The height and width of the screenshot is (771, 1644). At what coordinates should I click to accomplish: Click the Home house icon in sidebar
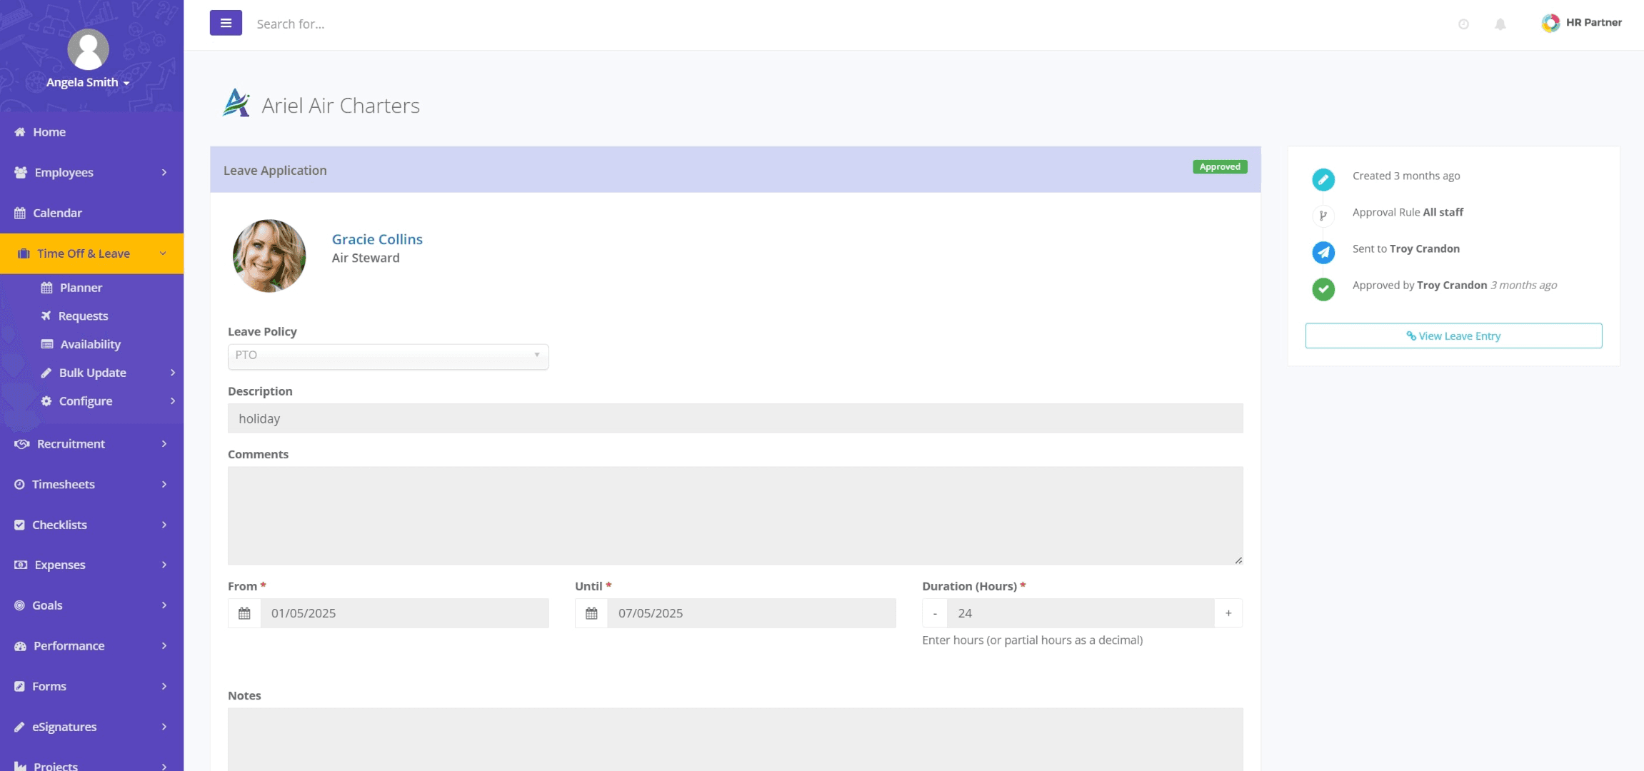click(20, 132)
